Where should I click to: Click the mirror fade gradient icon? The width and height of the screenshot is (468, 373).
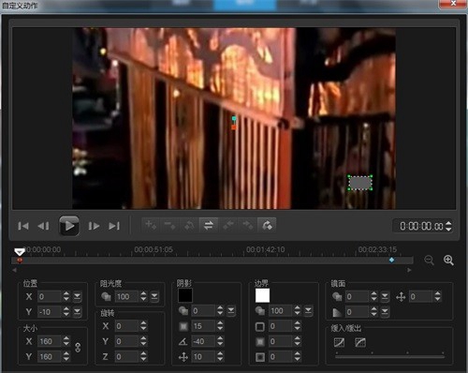(x=337, y=312)
